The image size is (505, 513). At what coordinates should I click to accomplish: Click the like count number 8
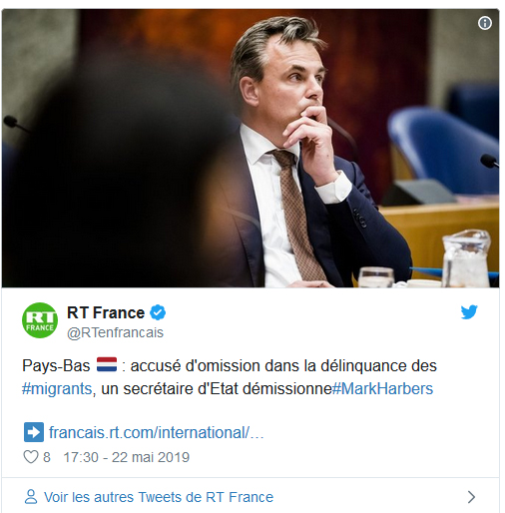click(47, 457)
